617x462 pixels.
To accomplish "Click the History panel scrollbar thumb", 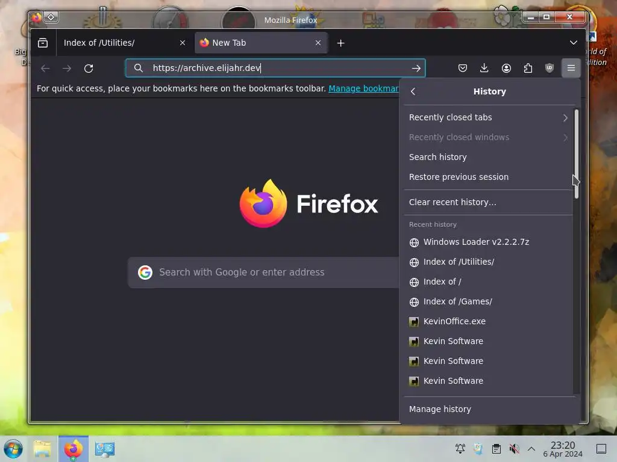I will coord(577,153).
